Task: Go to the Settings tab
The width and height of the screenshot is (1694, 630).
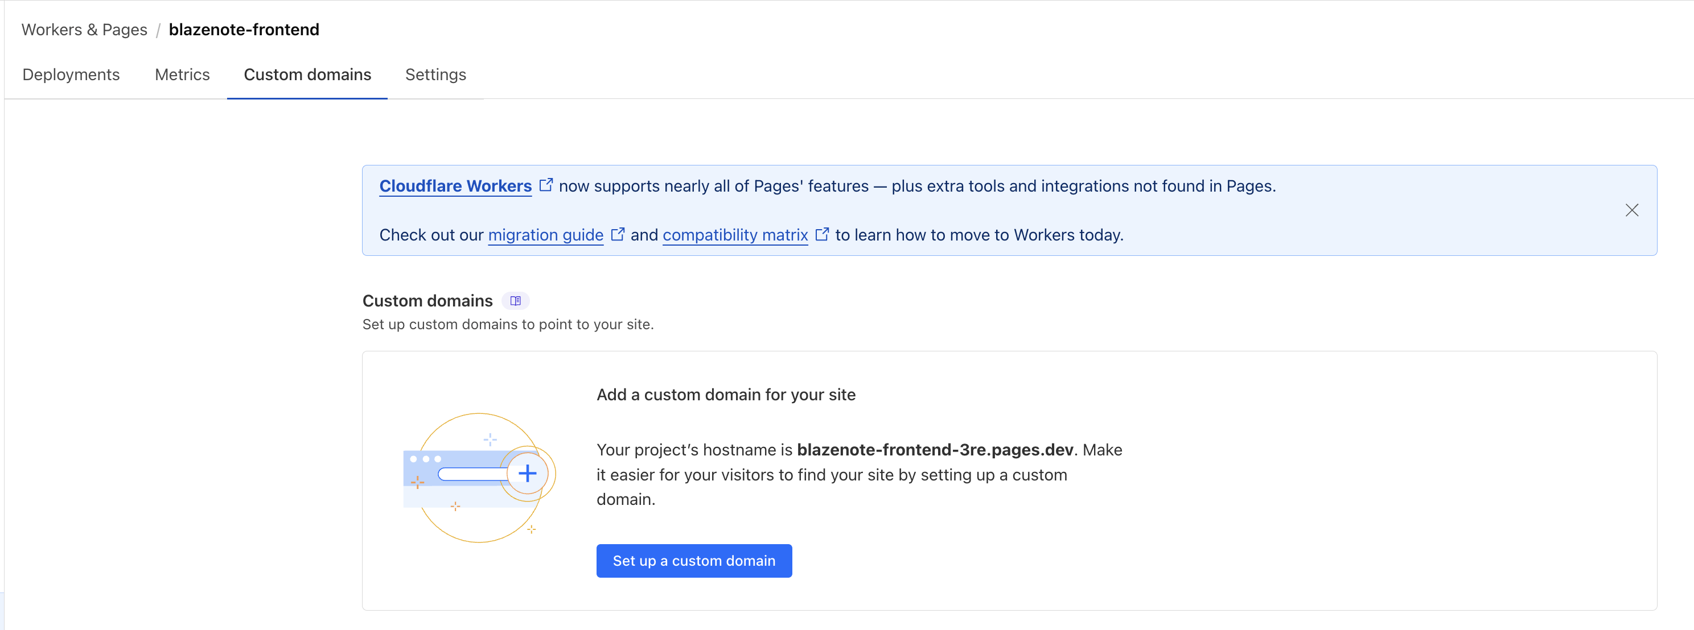Action: (x=435, y=75)
